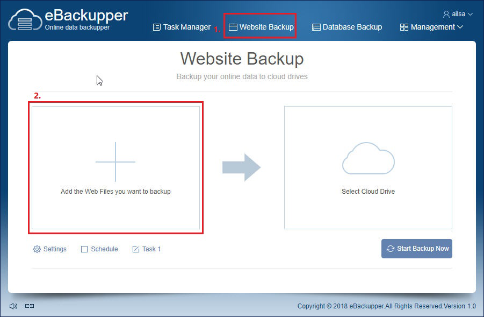This screenshot has height=317, width=484.
Task: Click 'Backup your online data to cloud drives' subtitle
Action: (242, 77)
